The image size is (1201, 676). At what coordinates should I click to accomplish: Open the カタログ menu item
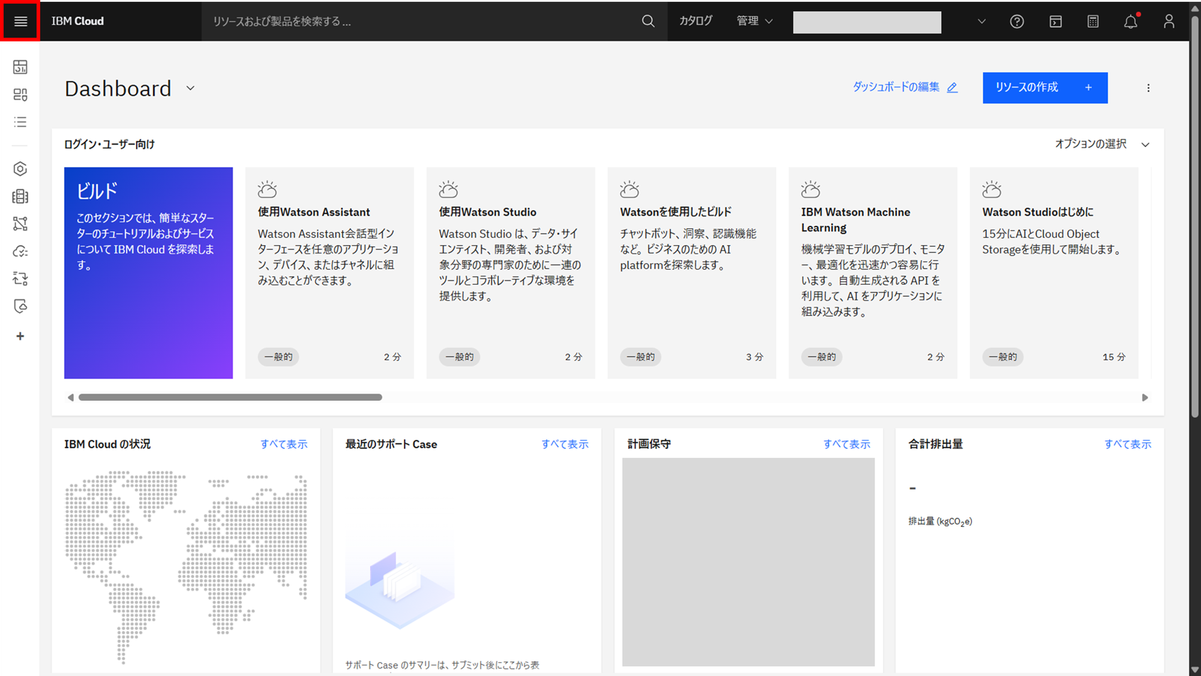695,22
